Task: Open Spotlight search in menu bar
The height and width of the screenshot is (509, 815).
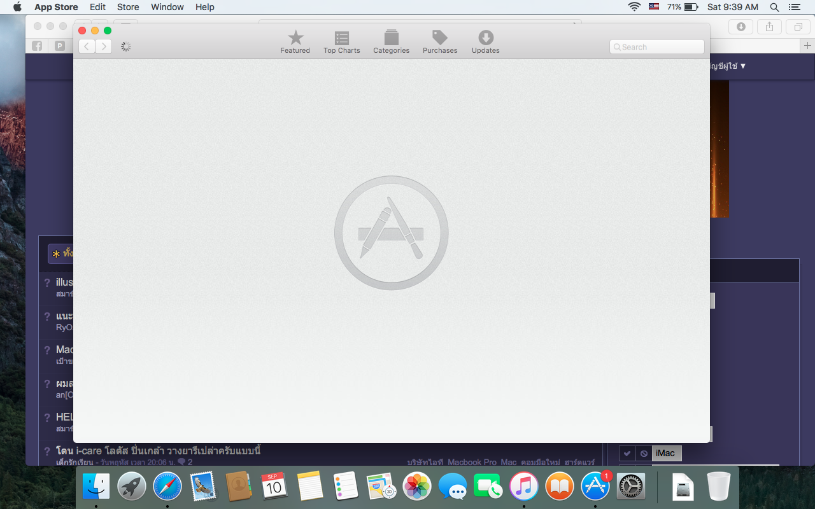Action: click(x=774, y=7)
